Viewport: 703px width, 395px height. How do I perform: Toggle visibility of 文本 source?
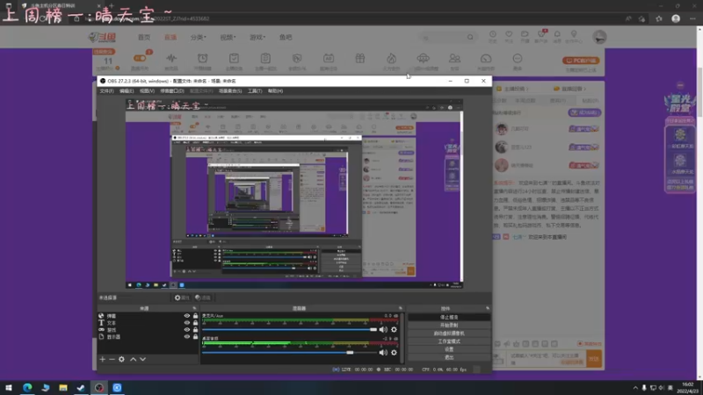coord(187,322)
